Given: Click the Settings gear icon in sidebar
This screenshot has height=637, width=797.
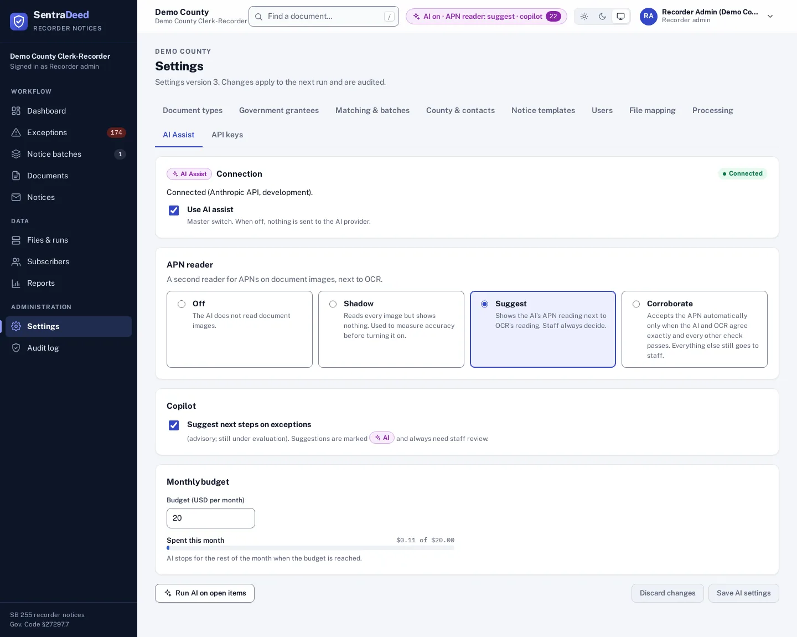Looking at the screenshot, I should pos(16,326).
